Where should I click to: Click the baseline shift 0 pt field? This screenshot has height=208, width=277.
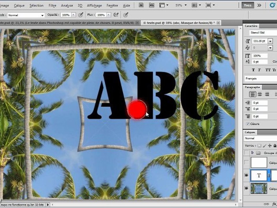pyautogui.click(x=260, y=62)
